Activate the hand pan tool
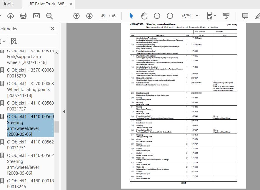The width and height of the screenshot is (260, 190). 144,16
